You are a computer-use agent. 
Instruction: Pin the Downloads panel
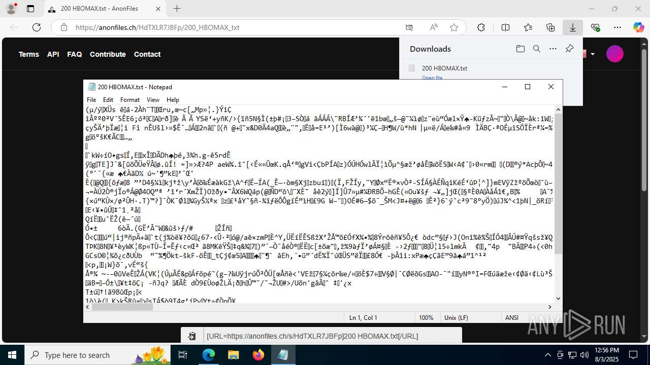click(569, 49)
